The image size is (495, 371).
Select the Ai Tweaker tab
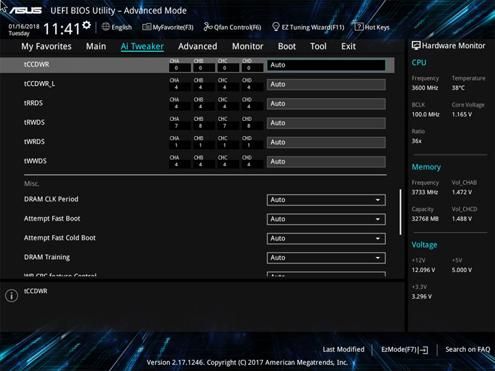142,47
